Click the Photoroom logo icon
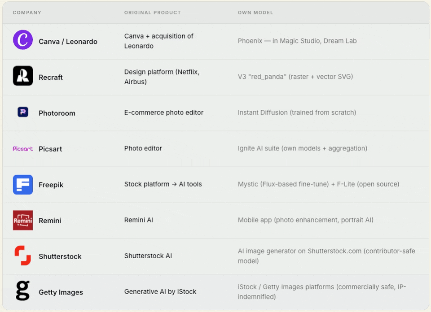 pyautogui.click(x=23, y=112)
